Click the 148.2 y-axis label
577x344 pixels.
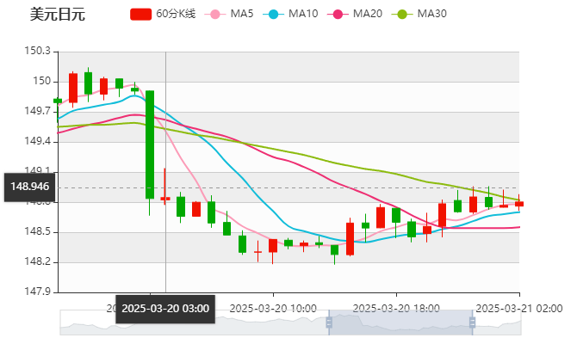[37, 261]
